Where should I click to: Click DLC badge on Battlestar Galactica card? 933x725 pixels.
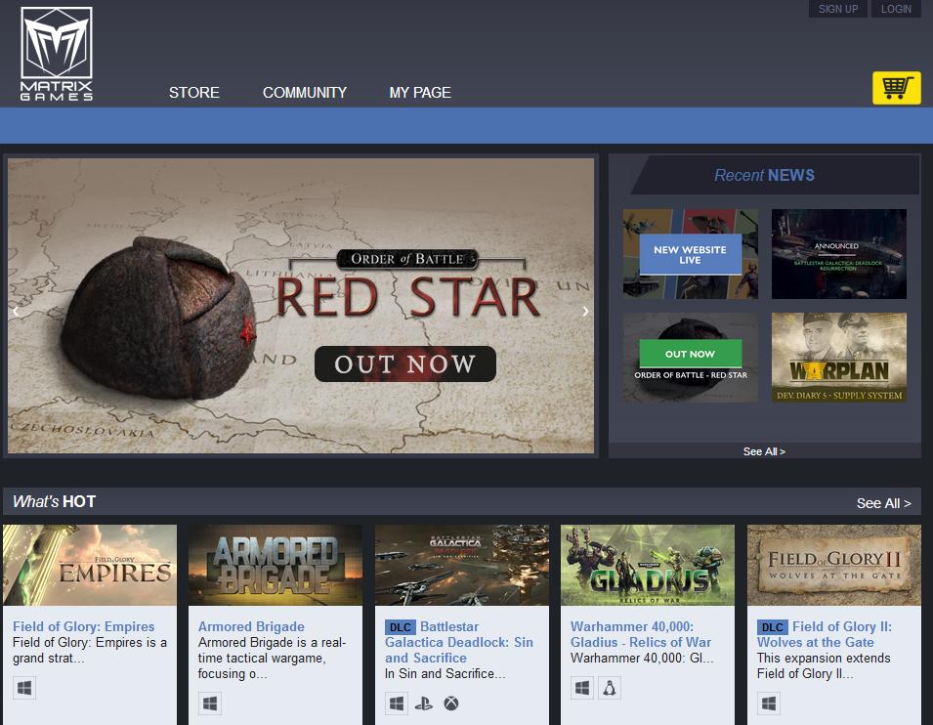click(401, 627)
